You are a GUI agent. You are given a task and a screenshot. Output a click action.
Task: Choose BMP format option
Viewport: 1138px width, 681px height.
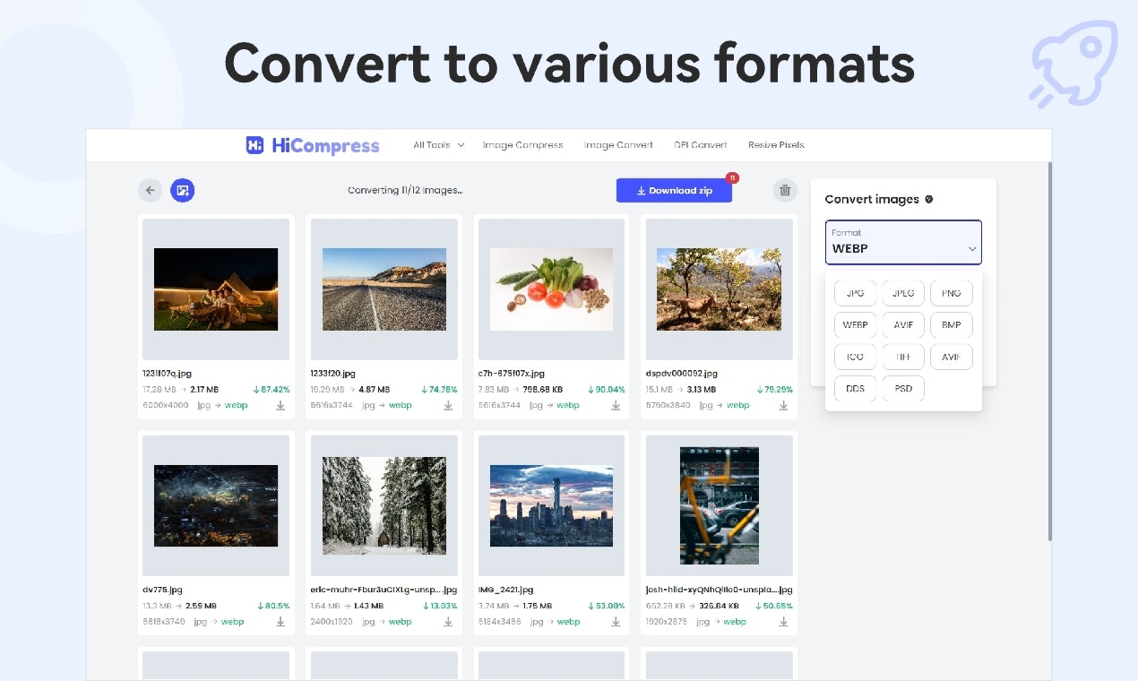click(952, 324)
